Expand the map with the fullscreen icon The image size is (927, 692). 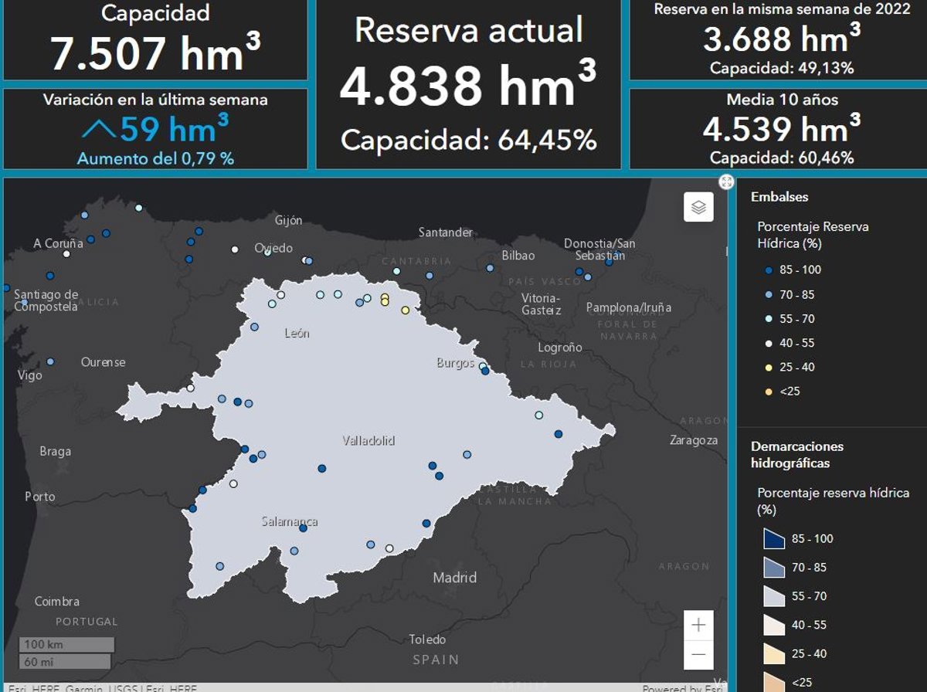pos(726,181)
